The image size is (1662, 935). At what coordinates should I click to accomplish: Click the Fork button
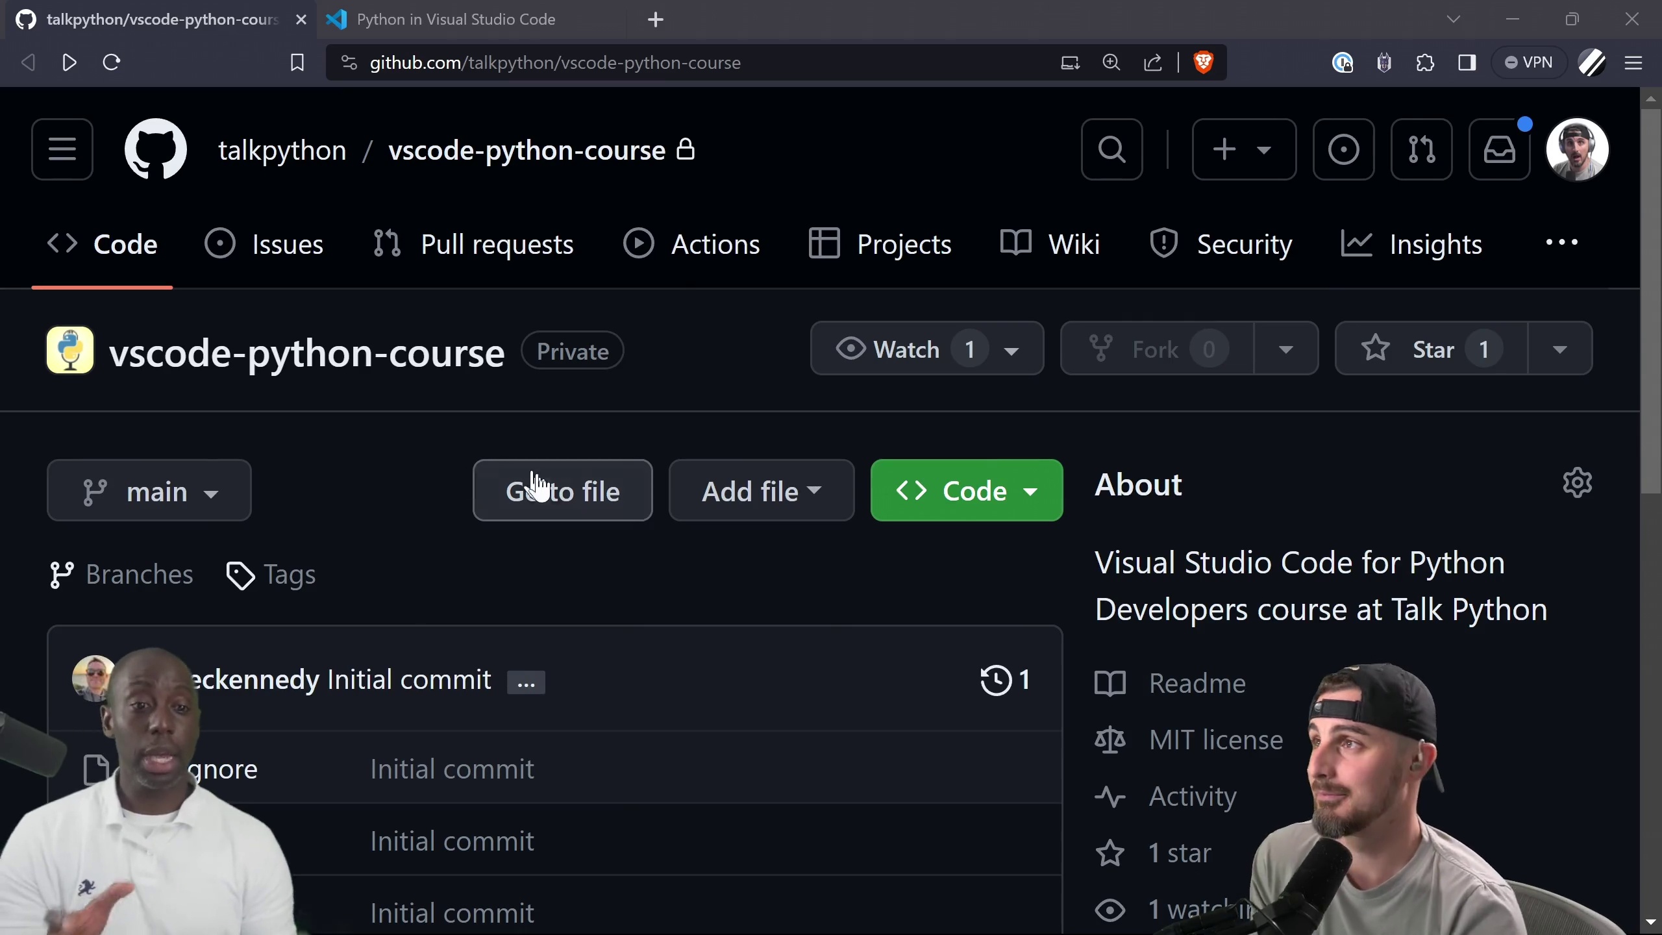tap(1157, 349)
